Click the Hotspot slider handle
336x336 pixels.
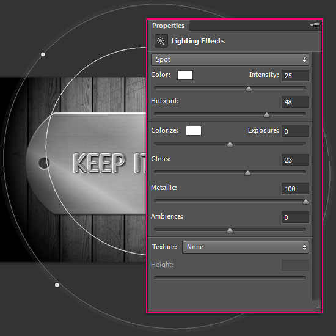tap(266, 115)
